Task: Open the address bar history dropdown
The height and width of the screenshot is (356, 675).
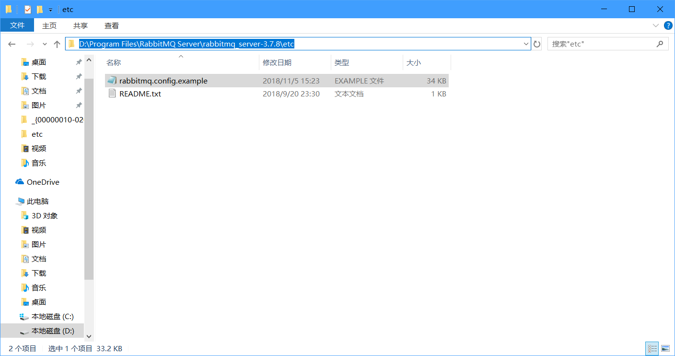Action: [x=526, y=44]
